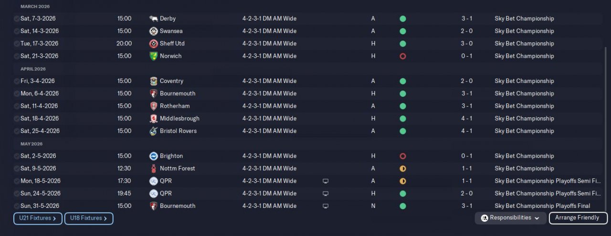Click the Norwich club crest icon

point(153,56)
